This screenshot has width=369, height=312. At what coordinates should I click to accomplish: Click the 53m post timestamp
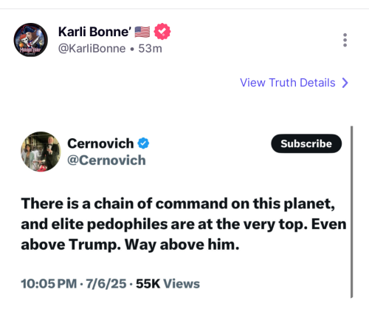150,49
